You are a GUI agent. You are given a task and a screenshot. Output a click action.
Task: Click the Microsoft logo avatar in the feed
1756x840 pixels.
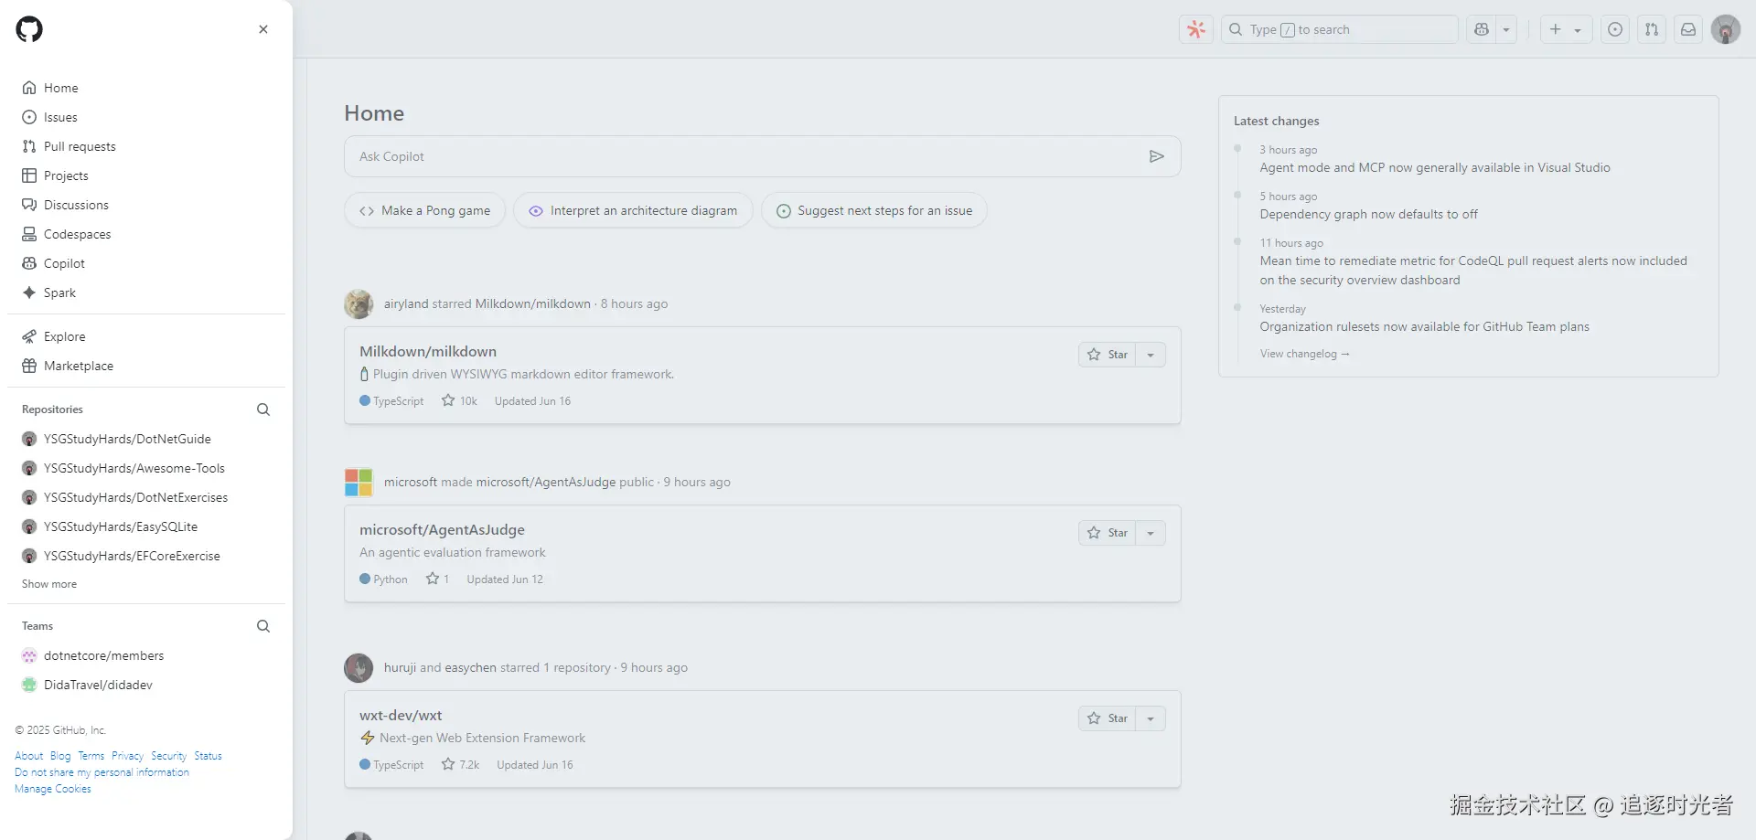(x=359, y=482)
